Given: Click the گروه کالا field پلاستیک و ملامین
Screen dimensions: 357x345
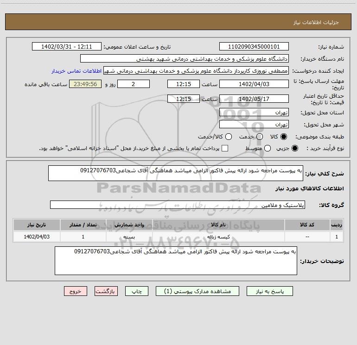Looking at the screenshot, I should tap(178, 205).
